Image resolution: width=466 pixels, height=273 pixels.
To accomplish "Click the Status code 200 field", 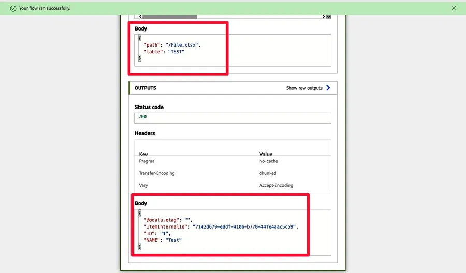I will [x=232, y=117].
